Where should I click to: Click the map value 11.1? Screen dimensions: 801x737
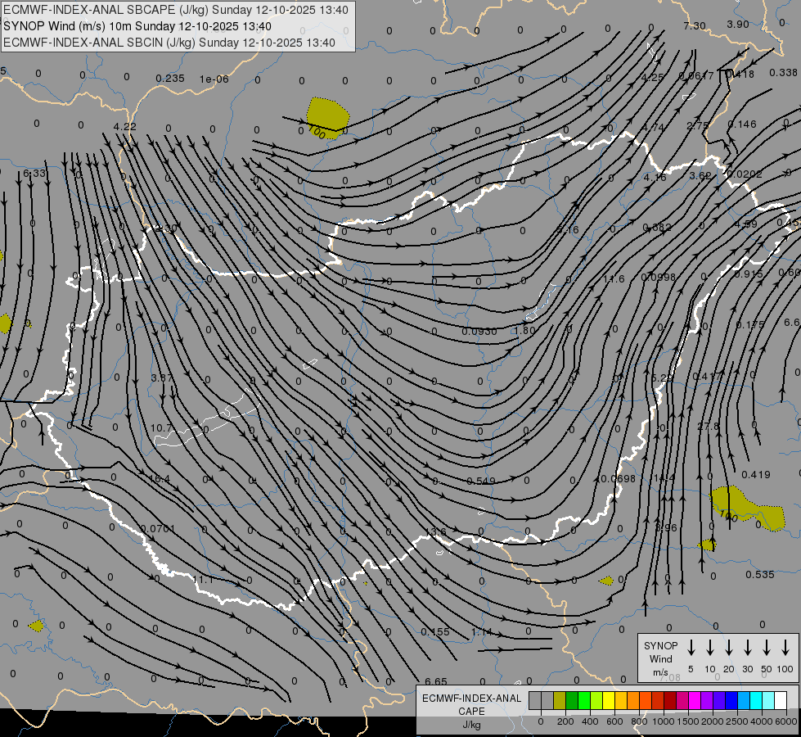pyautogui.click(x=203, y=580)
